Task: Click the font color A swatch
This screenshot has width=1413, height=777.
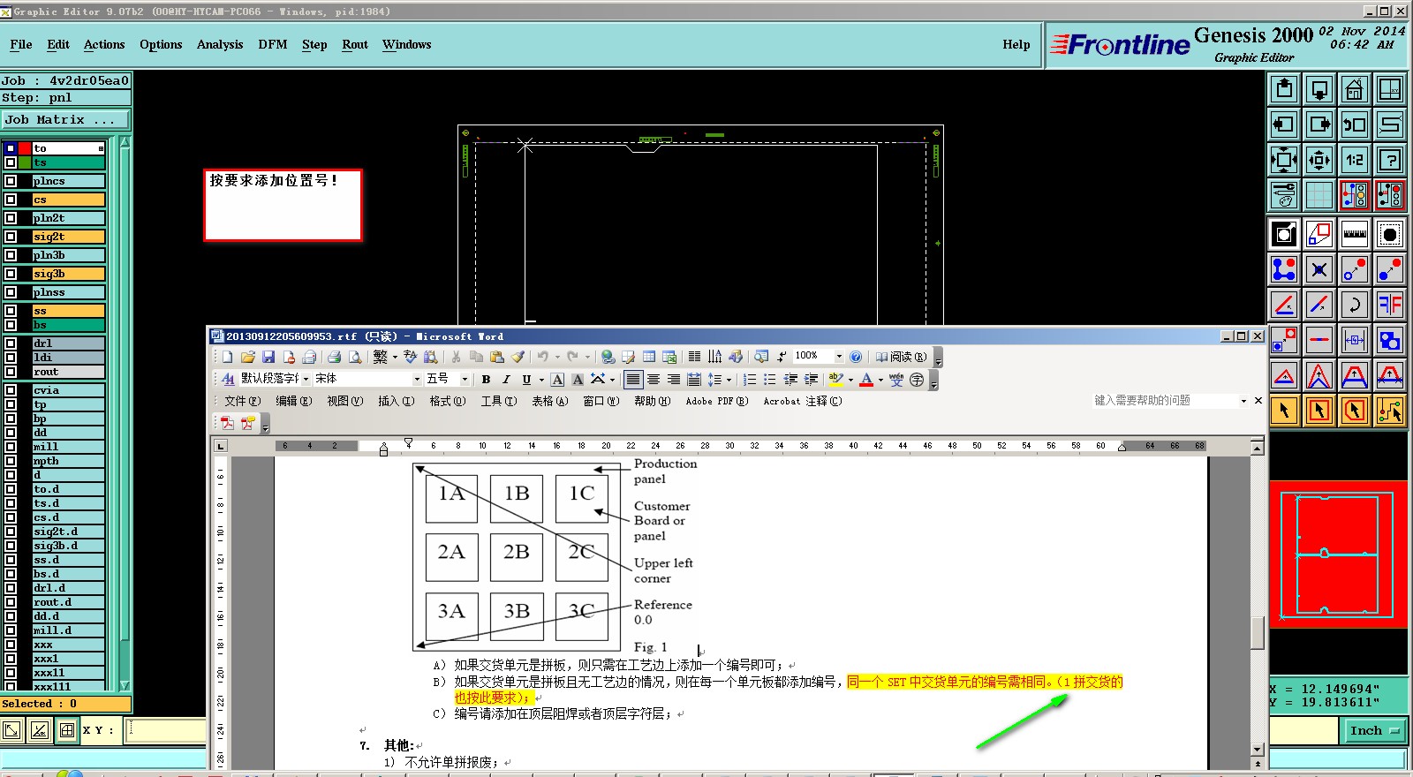Action: coord(866,380)
